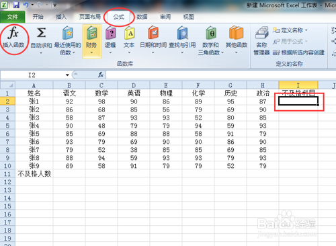Select row 2 header
Image resolution: width=336 pixels, height=246 pixels.
coord(7,101)
